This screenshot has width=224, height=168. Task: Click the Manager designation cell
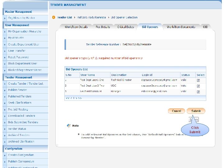[116, 91]
